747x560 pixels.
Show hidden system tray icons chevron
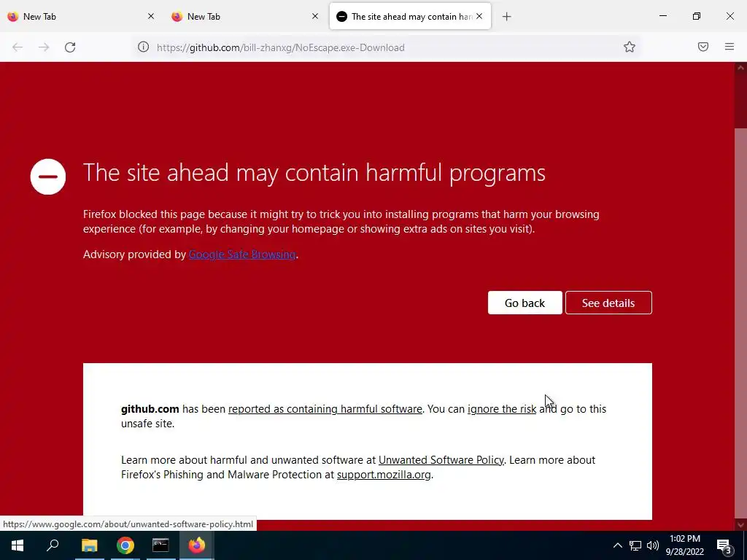617,545
